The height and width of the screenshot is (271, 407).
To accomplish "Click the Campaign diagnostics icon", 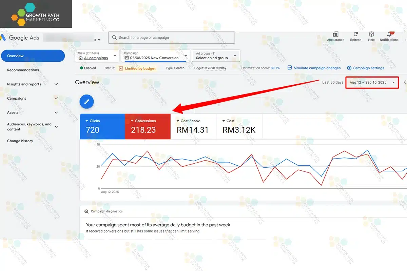I will coord(86,211).
